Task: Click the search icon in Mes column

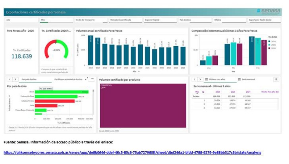Action: tap(203, 92)
